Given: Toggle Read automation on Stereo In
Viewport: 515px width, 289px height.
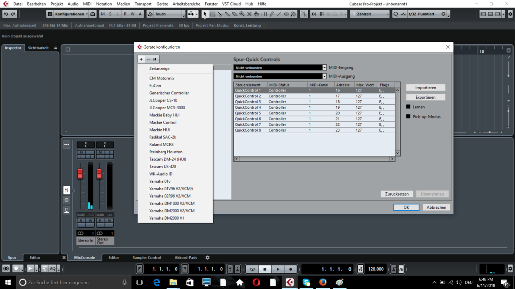Looking at the screenshot, I should click(81, 221).
